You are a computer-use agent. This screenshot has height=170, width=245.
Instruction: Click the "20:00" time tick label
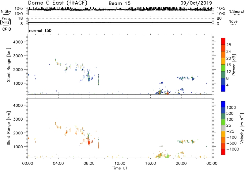pos(181,164)
